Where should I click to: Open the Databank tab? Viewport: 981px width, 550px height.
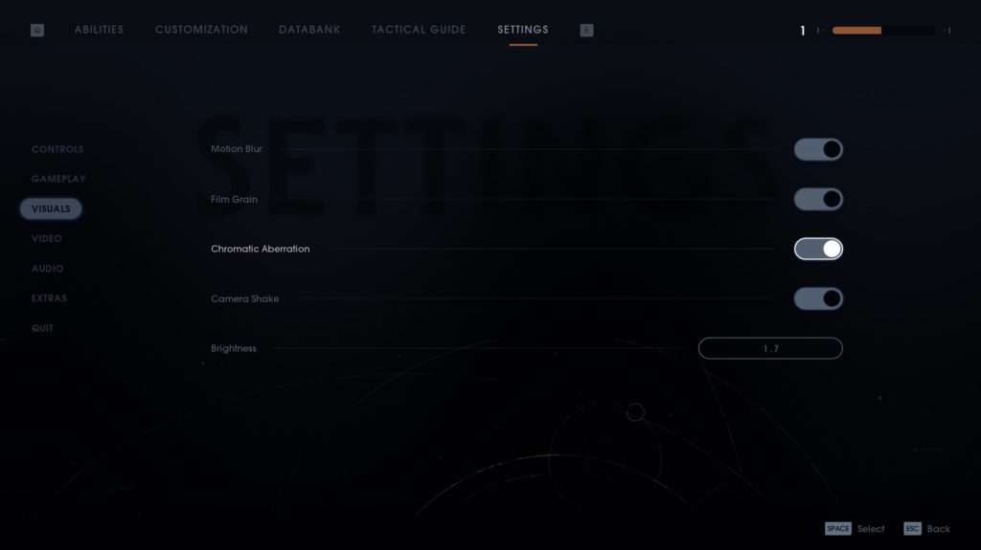tap(309, 30)
